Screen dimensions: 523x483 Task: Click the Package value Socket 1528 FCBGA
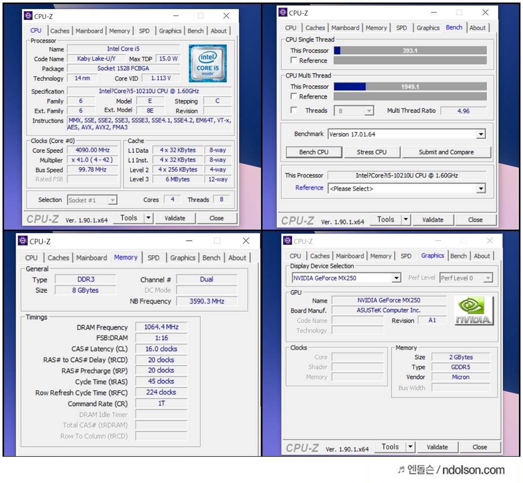coord(123,68)
